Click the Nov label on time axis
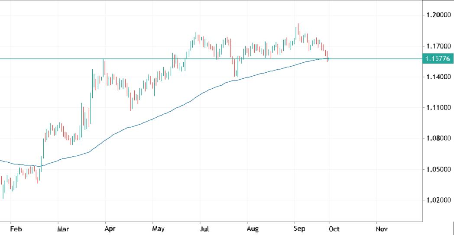 381,228
